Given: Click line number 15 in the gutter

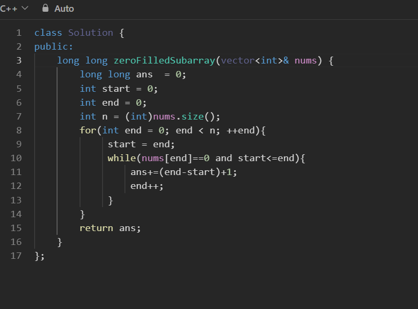Looking at the screenshot, I should tap(16, 228).
